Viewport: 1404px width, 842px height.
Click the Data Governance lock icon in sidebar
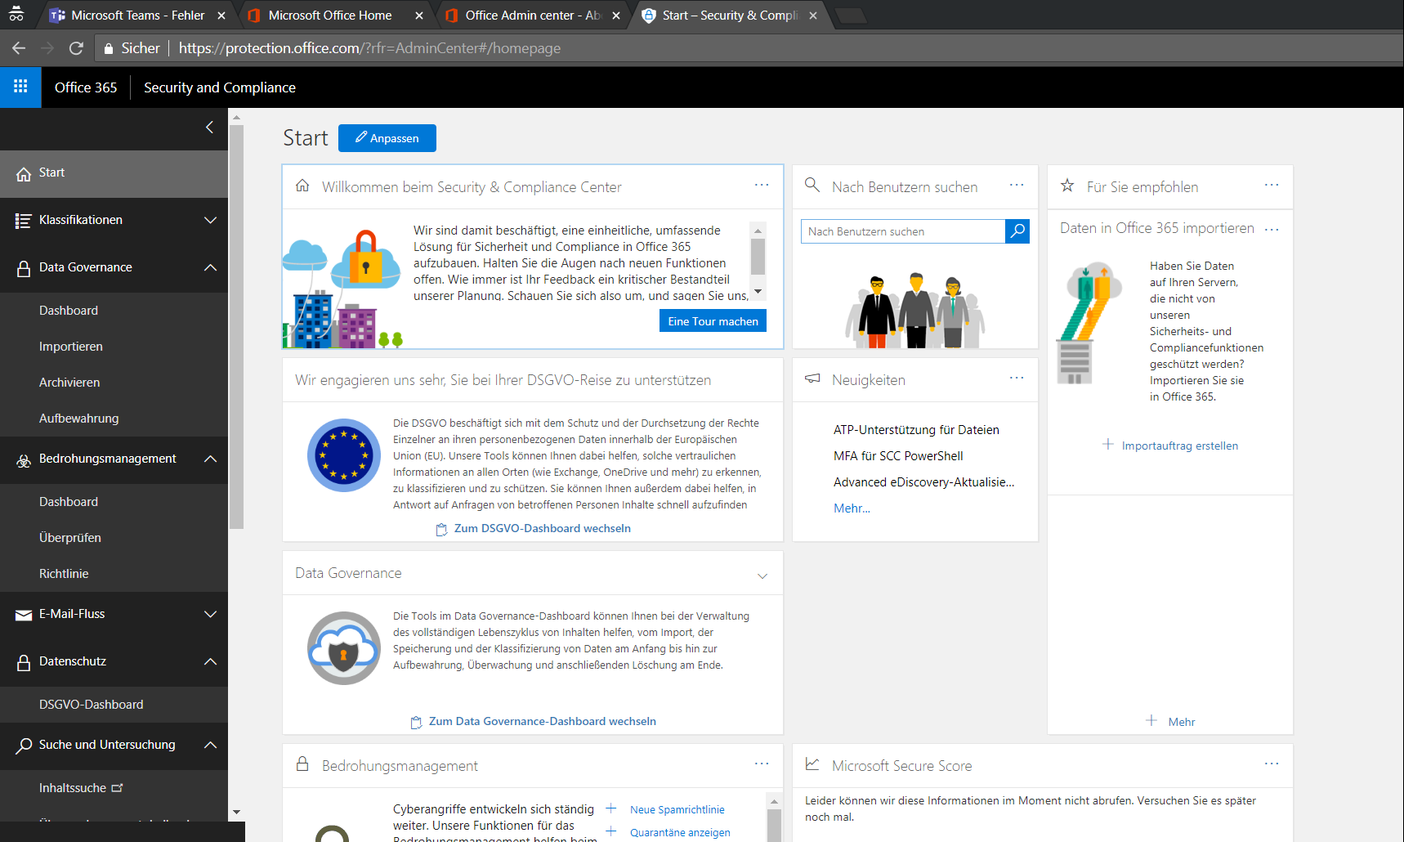(24, 267)
